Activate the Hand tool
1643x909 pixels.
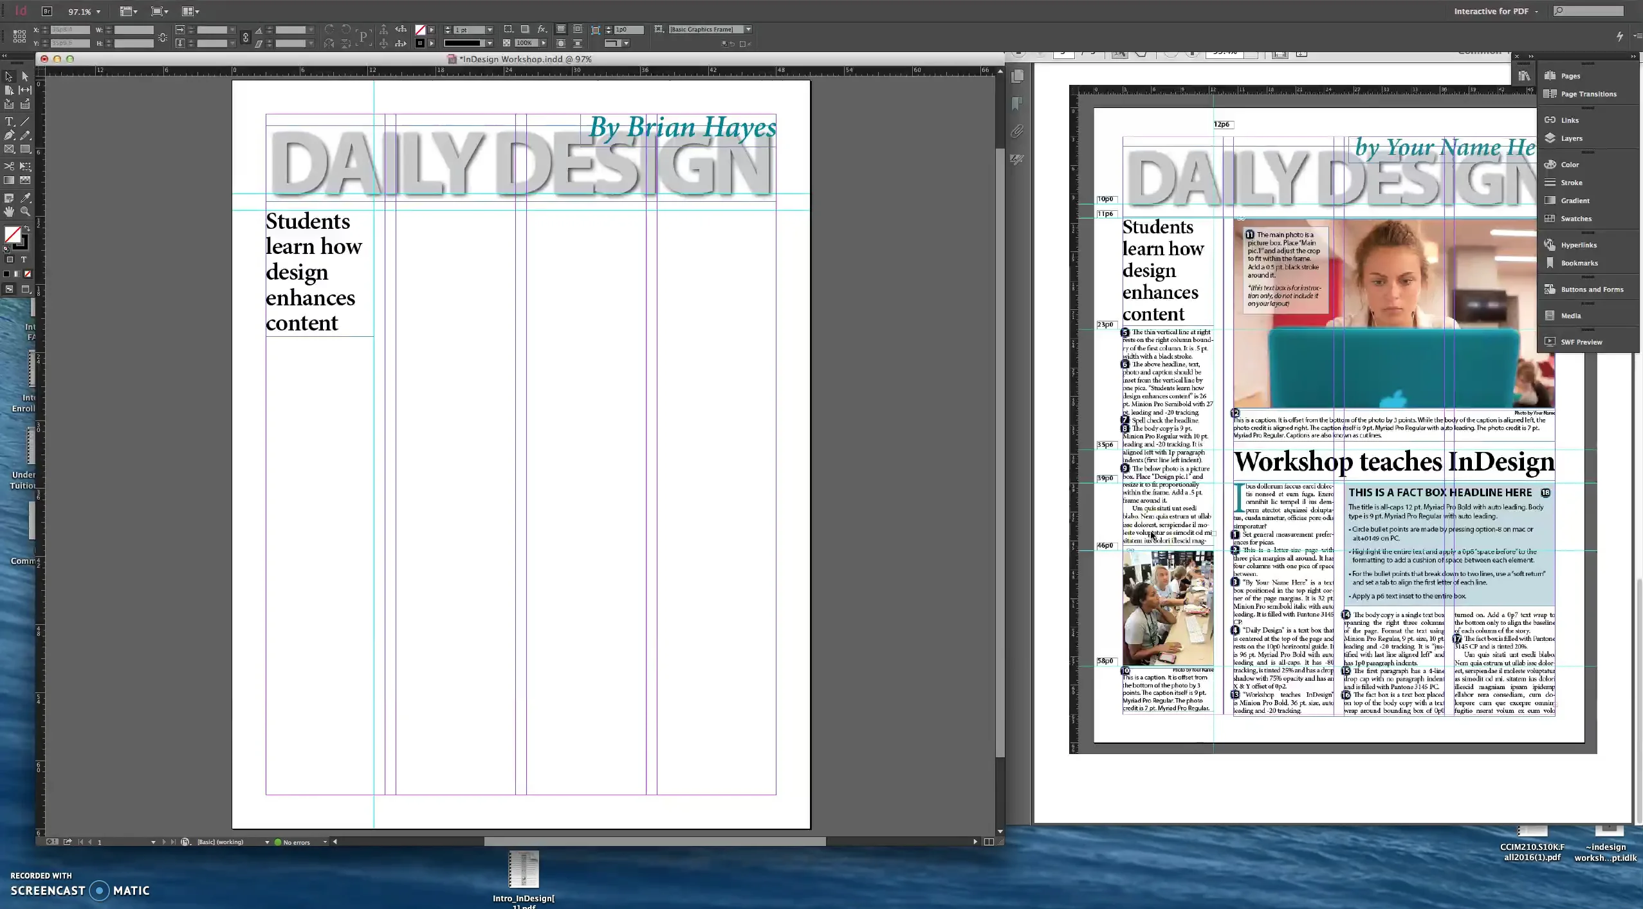pyautogui.click(x=9, y=211)
